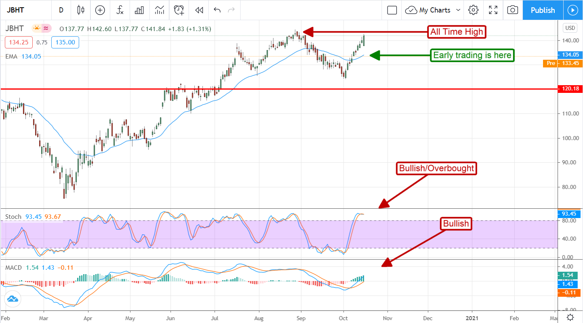Click the +1.83 (+1.31%) change value
This screenshot has height=323, width=583.
[x=190, y=29]
